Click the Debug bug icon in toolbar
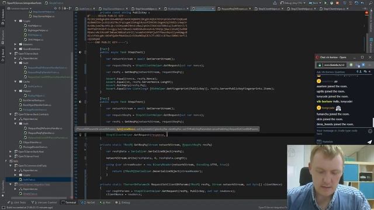Image resolution: width=374 pixels, height=210 pixels. 331,3
